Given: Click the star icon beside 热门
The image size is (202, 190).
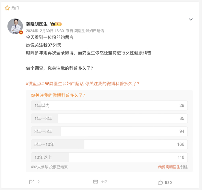Looking at the screenshot, I should (x=7, y=8).
